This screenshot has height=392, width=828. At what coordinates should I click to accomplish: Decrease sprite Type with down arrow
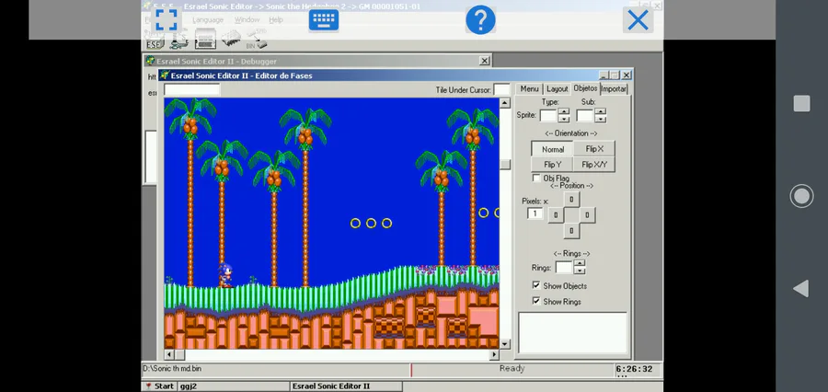coord(564,119)
